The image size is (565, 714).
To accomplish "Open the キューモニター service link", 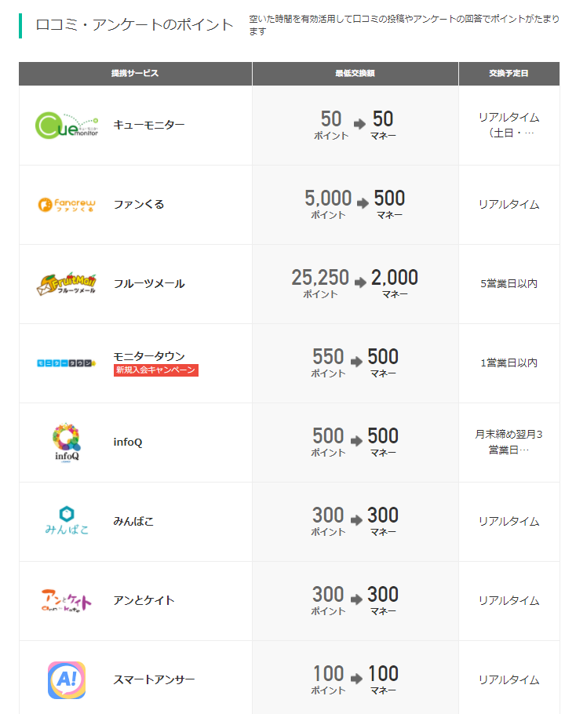I will click(149, 125).
